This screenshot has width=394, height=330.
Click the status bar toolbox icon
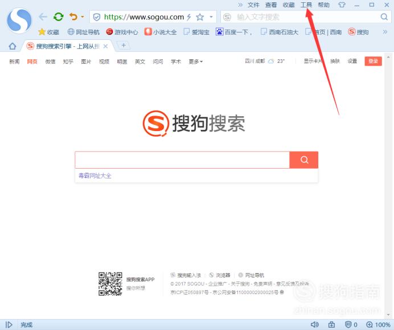coord(331,325)
